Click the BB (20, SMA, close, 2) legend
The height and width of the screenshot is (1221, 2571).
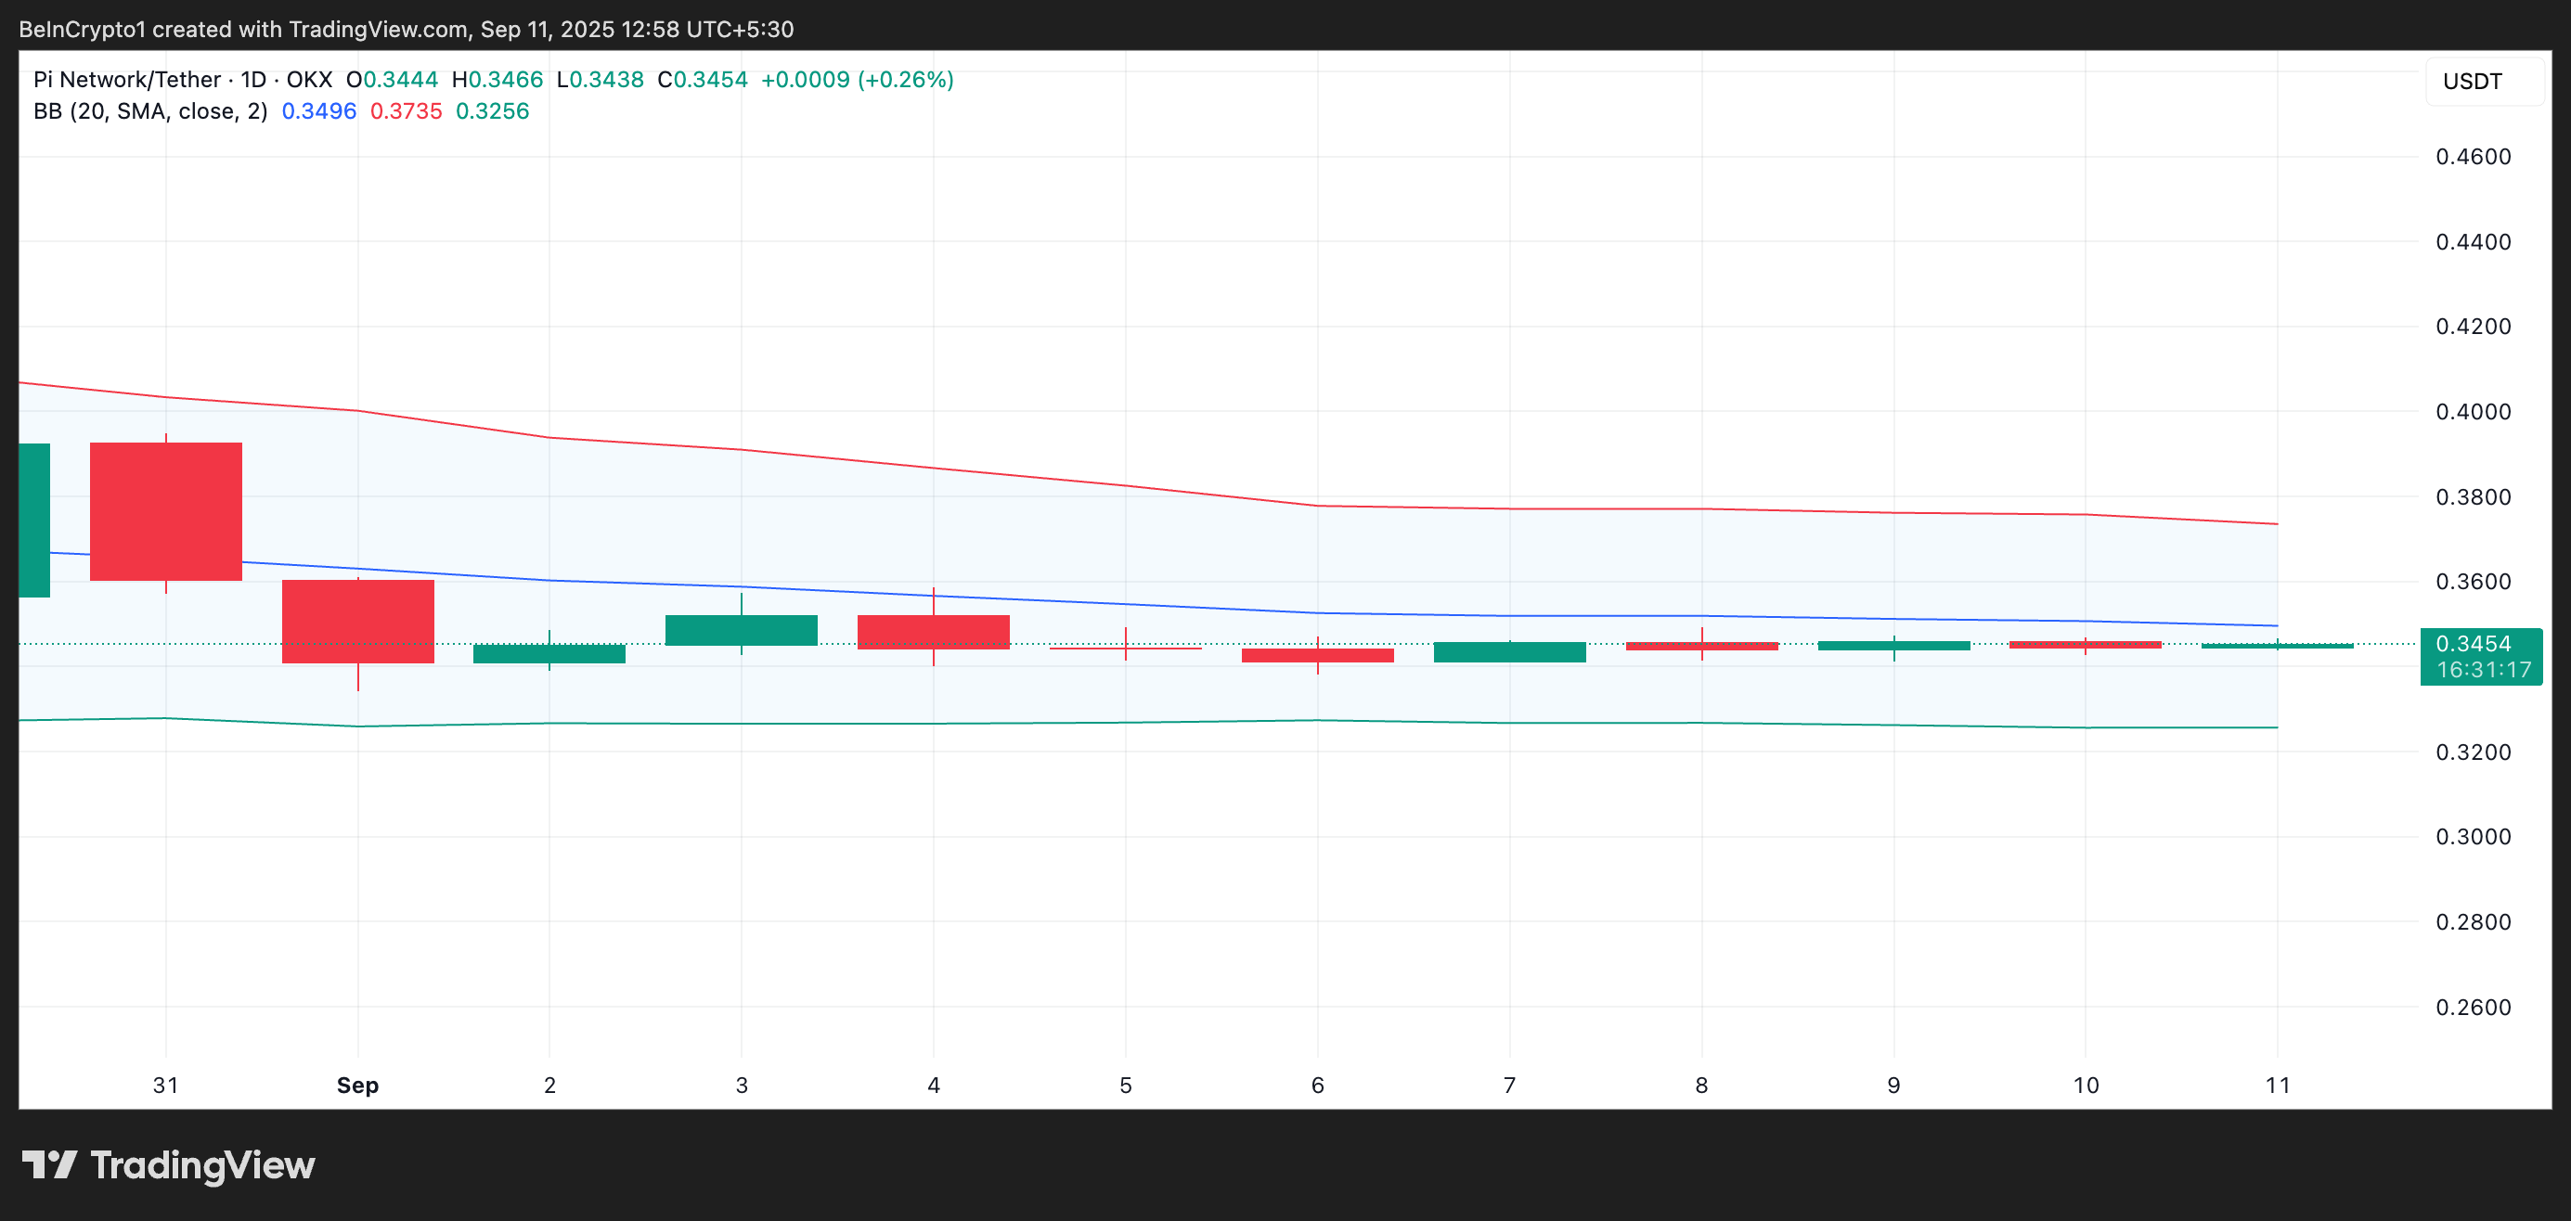[x=149, y=110]
